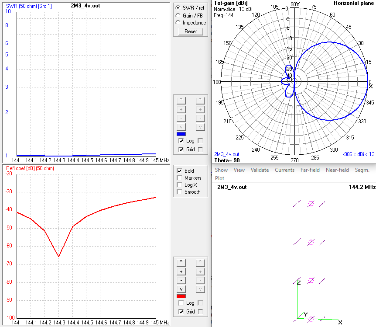The width and height of the screenshot is (376, 327).
Task: Uncheck the Bold checkbox
Action: pos(179,171)
